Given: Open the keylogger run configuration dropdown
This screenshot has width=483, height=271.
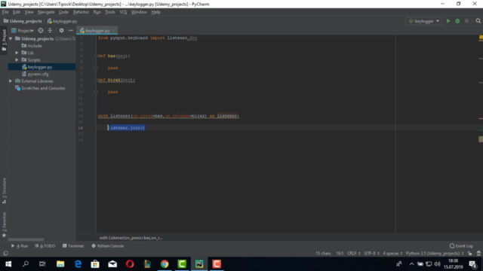Looking at the screenshot, I should pos(423,21).
